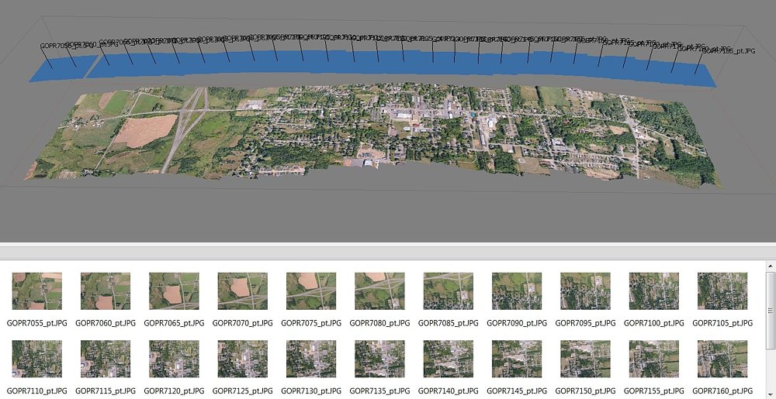Click the GOPR7140_pt.JPG photo thumbnail
The width and height of the screenshot is (776, 399).
click(x=448, y=359)
